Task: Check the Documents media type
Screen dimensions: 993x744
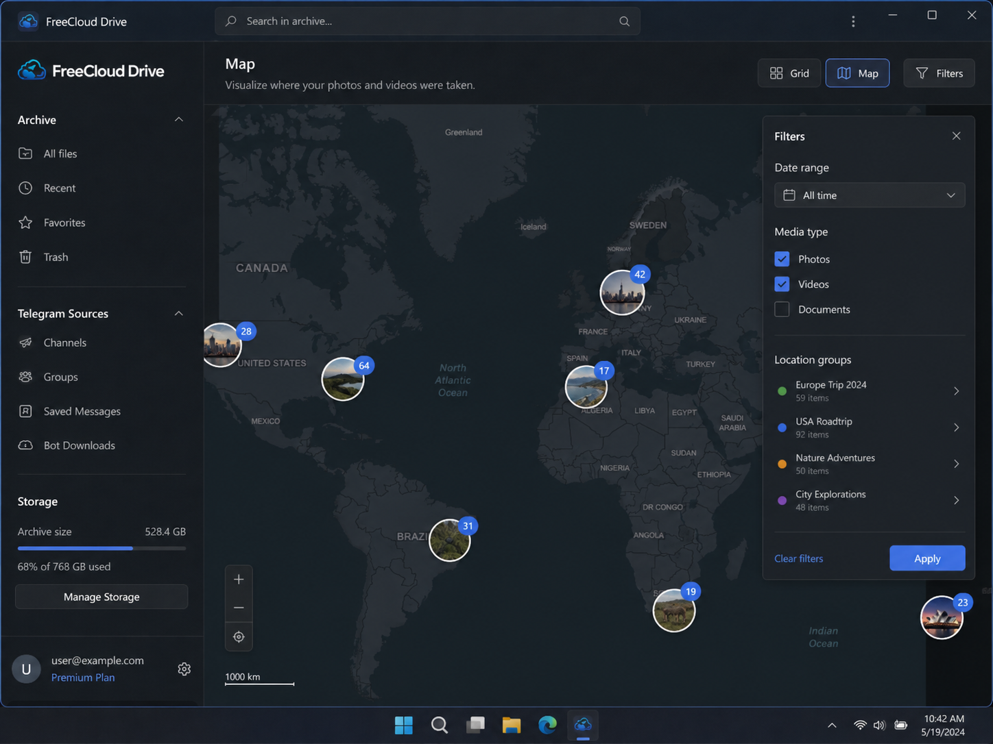Action: [782, 310]
